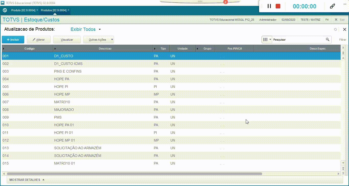Click the Visualizar button
The image size is (349, 186).
(x=67, y=40)
